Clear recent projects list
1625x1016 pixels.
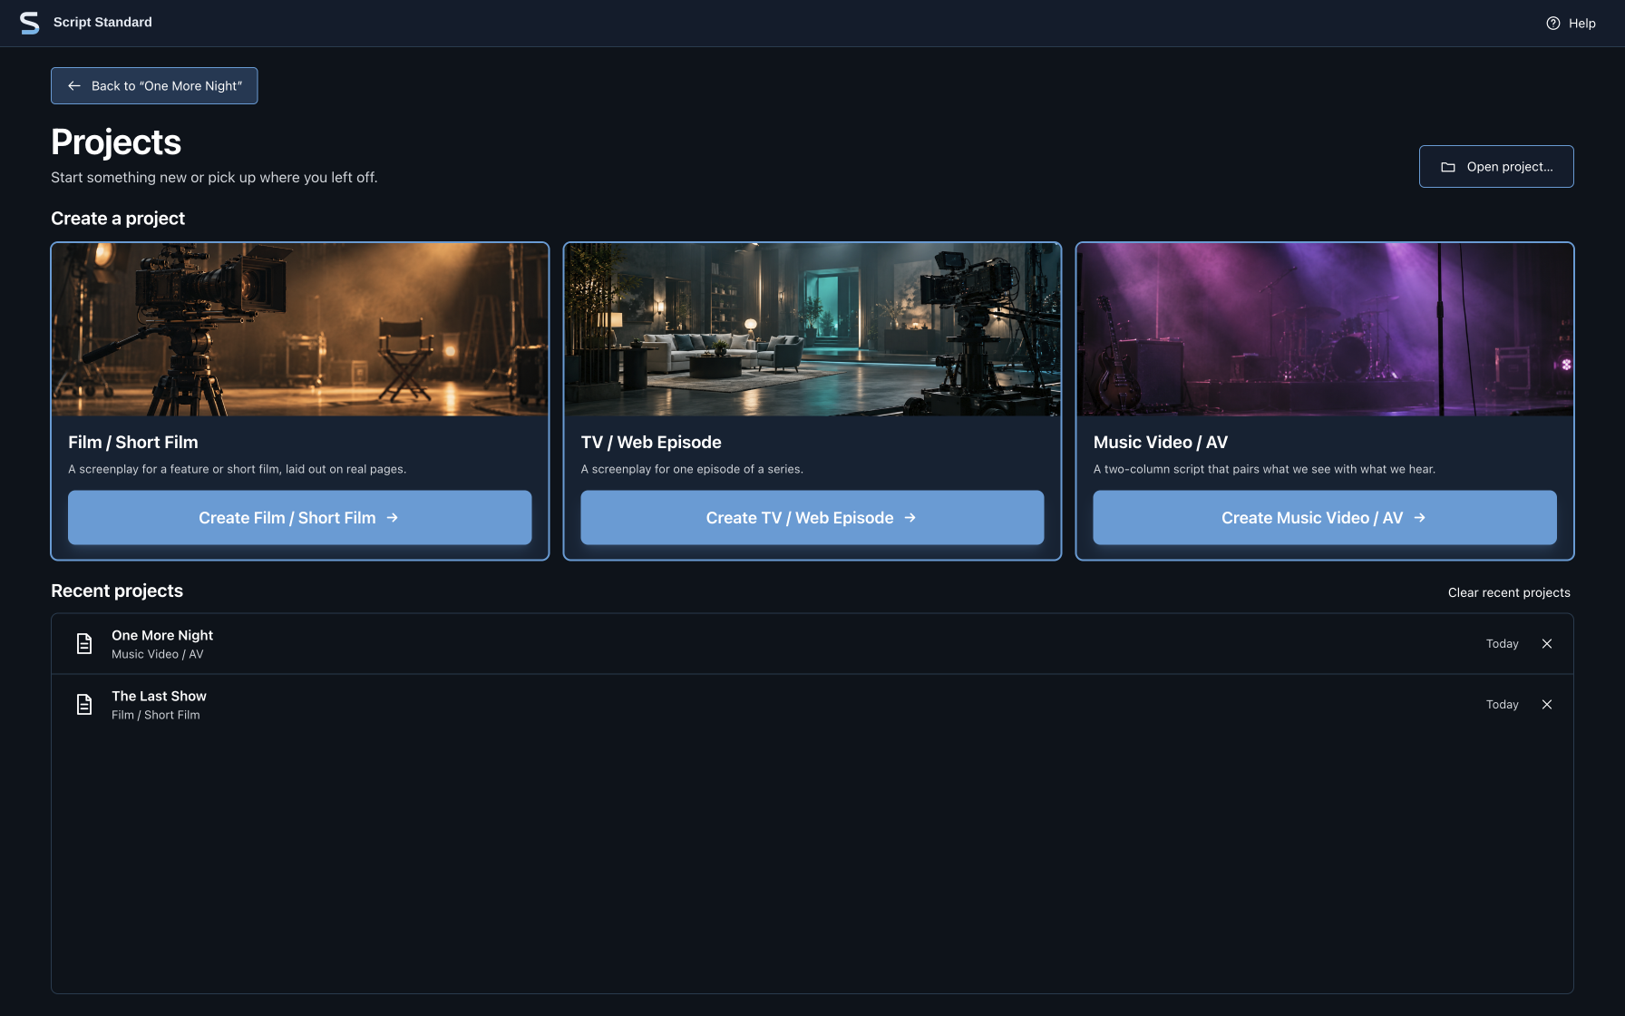[x=1509, y=592]
